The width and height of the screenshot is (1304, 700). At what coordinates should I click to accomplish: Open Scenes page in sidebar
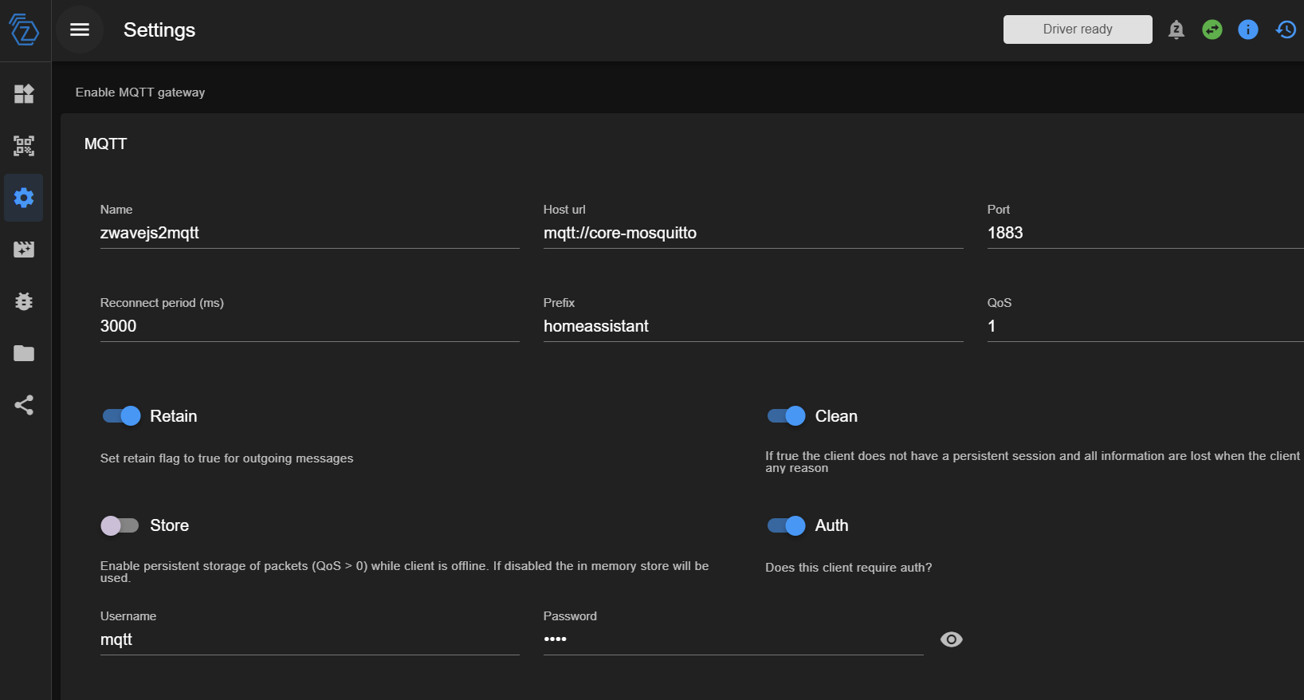24,250
